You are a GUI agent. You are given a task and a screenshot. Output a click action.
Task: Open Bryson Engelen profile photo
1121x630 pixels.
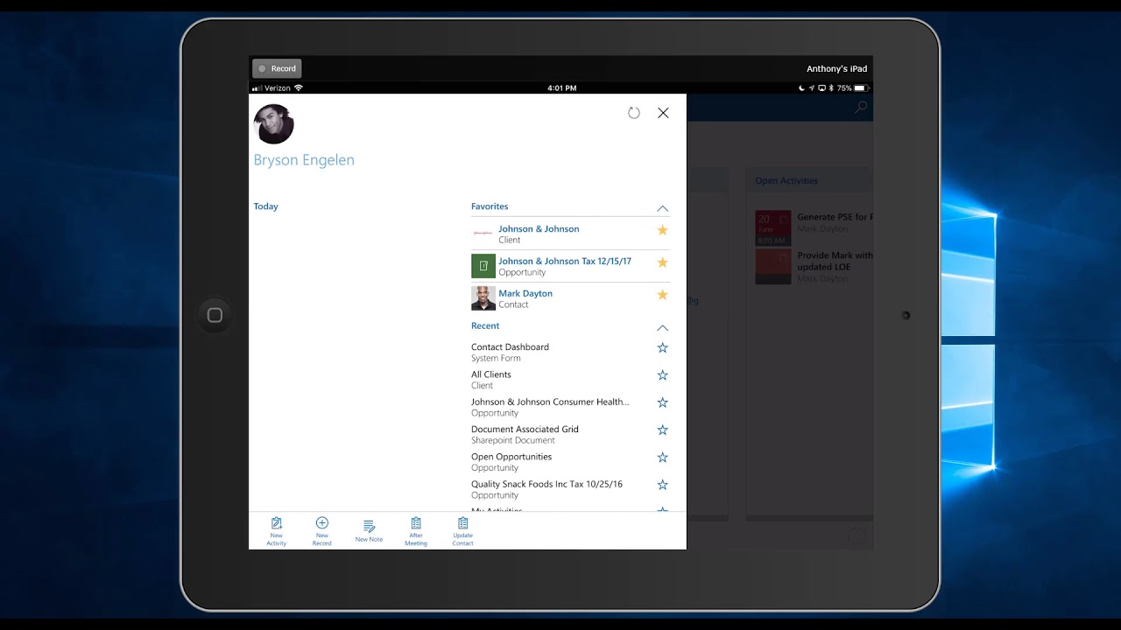point(273,124)
